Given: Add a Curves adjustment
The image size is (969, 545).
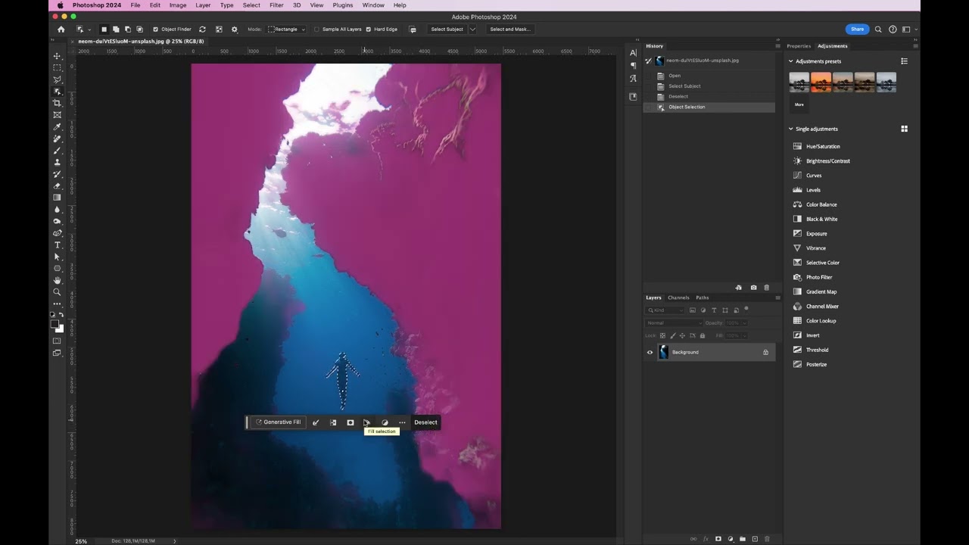Looking at the screenshot, I should pos(814,176).
